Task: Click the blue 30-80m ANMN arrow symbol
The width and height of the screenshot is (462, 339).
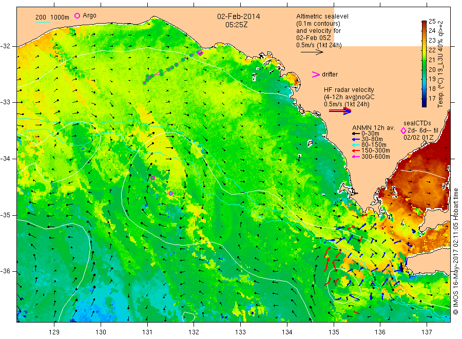Action: coord(356,139)
